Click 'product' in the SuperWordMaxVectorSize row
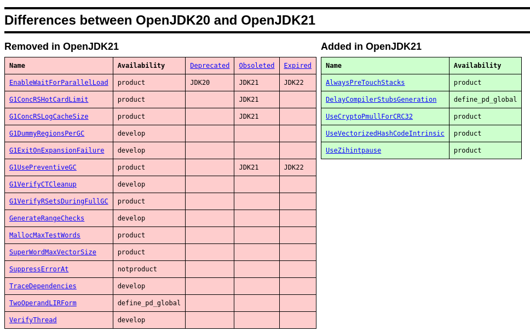 point(131,252)
